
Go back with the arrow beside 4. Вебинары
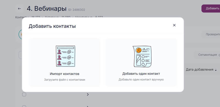click(x=19, y=9)
